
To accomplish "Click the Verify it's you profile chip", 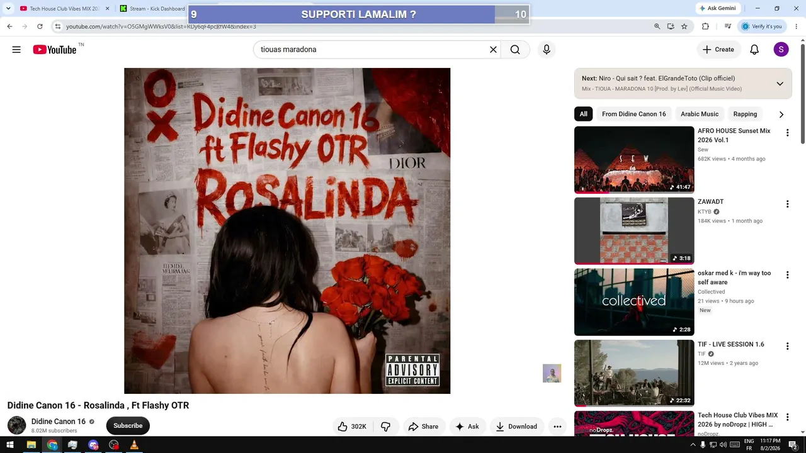I will 762,26.
